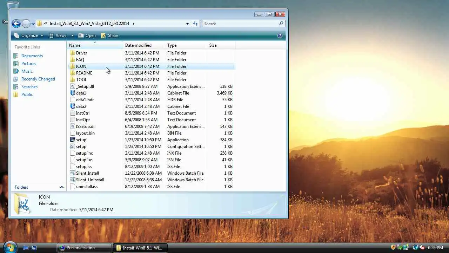Viewport: 449px width, 253px height.
Task: Select the Silent_Install batch file icon
Action: pyautogui.click(x=73, y=173)
